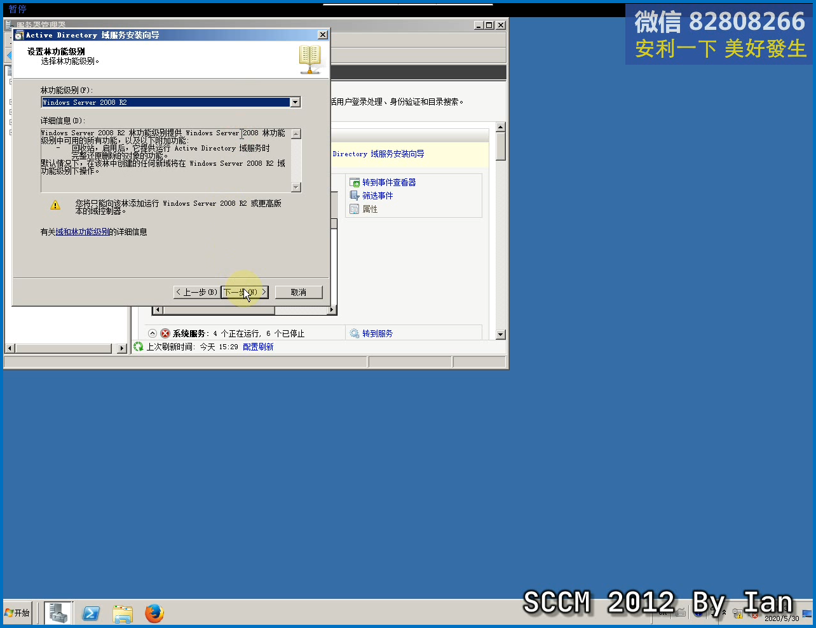Click the event list horizontal scrollbar right arrow
Screen dimensions: 816x628
[332, 311]
